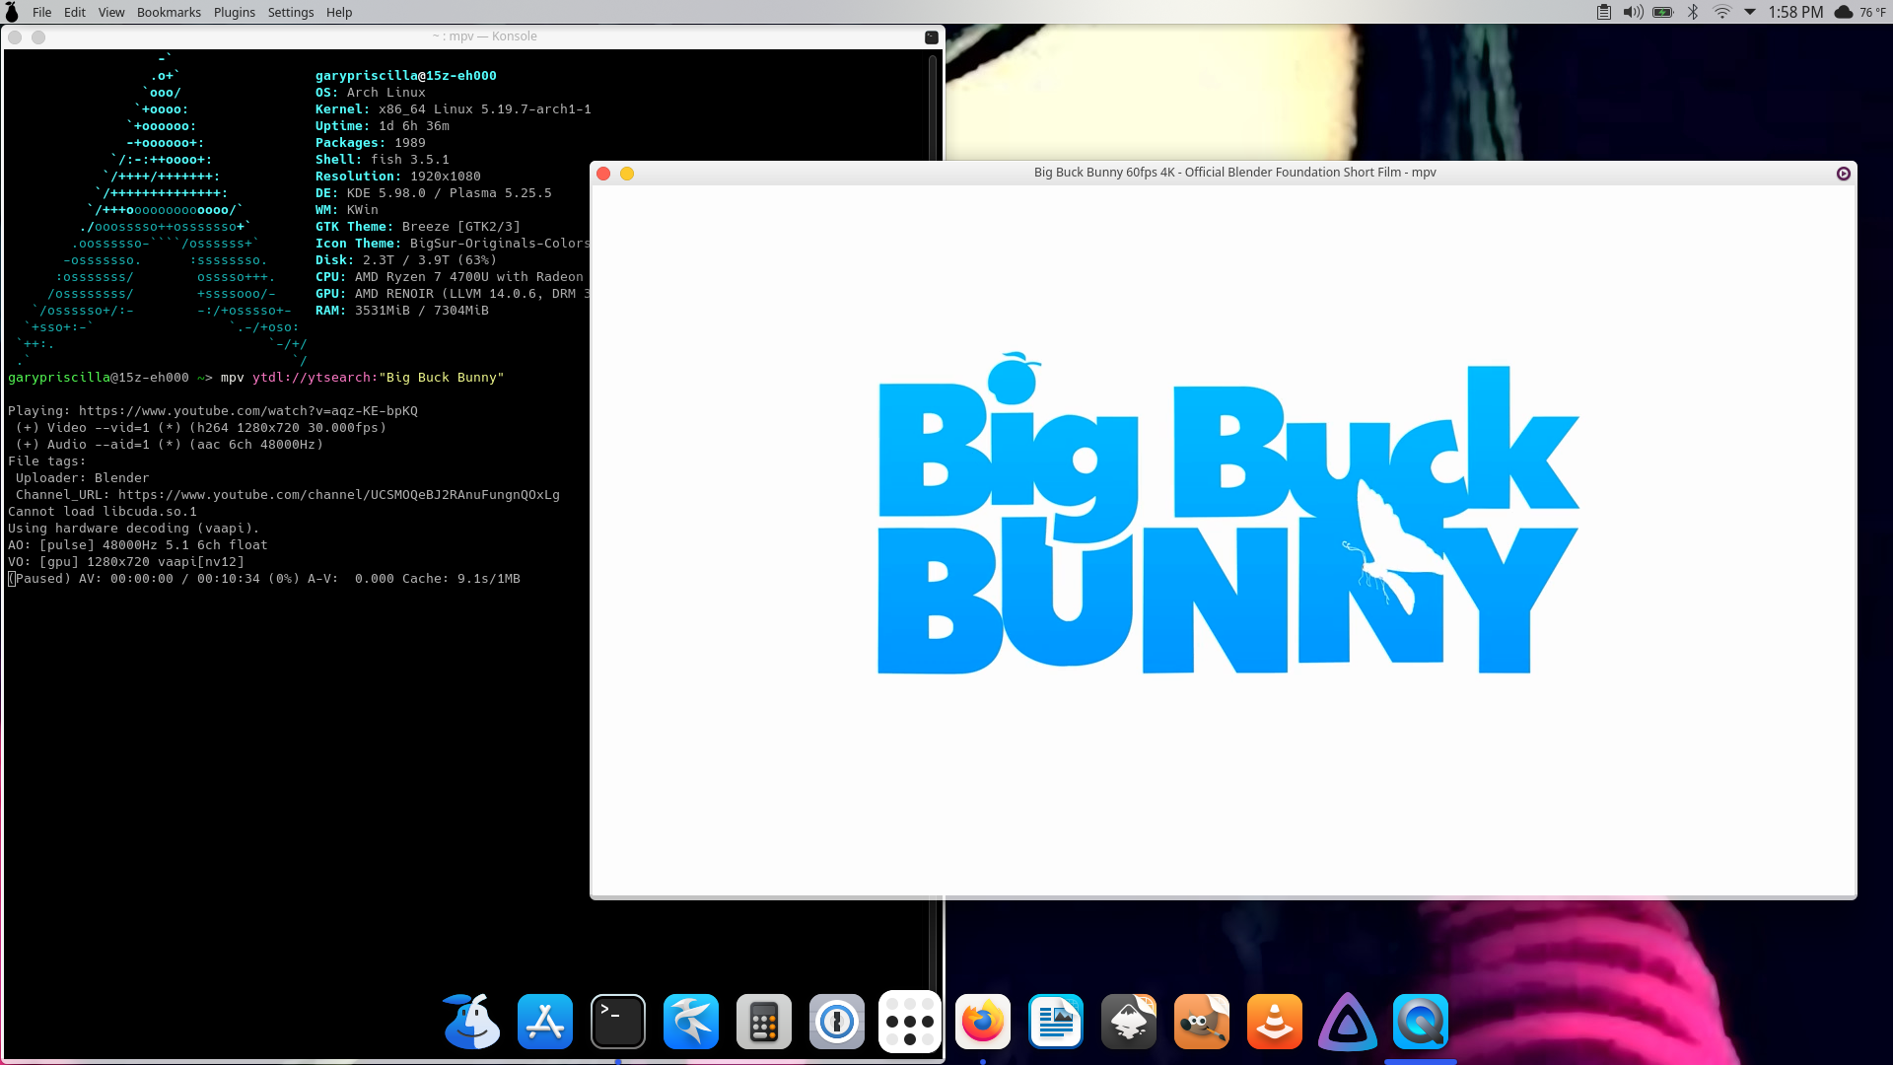The image size is (1893, 1065).
Task: Click the 'Shell: fish 3.5.1' line
Action: pyautogui.click(x=383, y=160)
